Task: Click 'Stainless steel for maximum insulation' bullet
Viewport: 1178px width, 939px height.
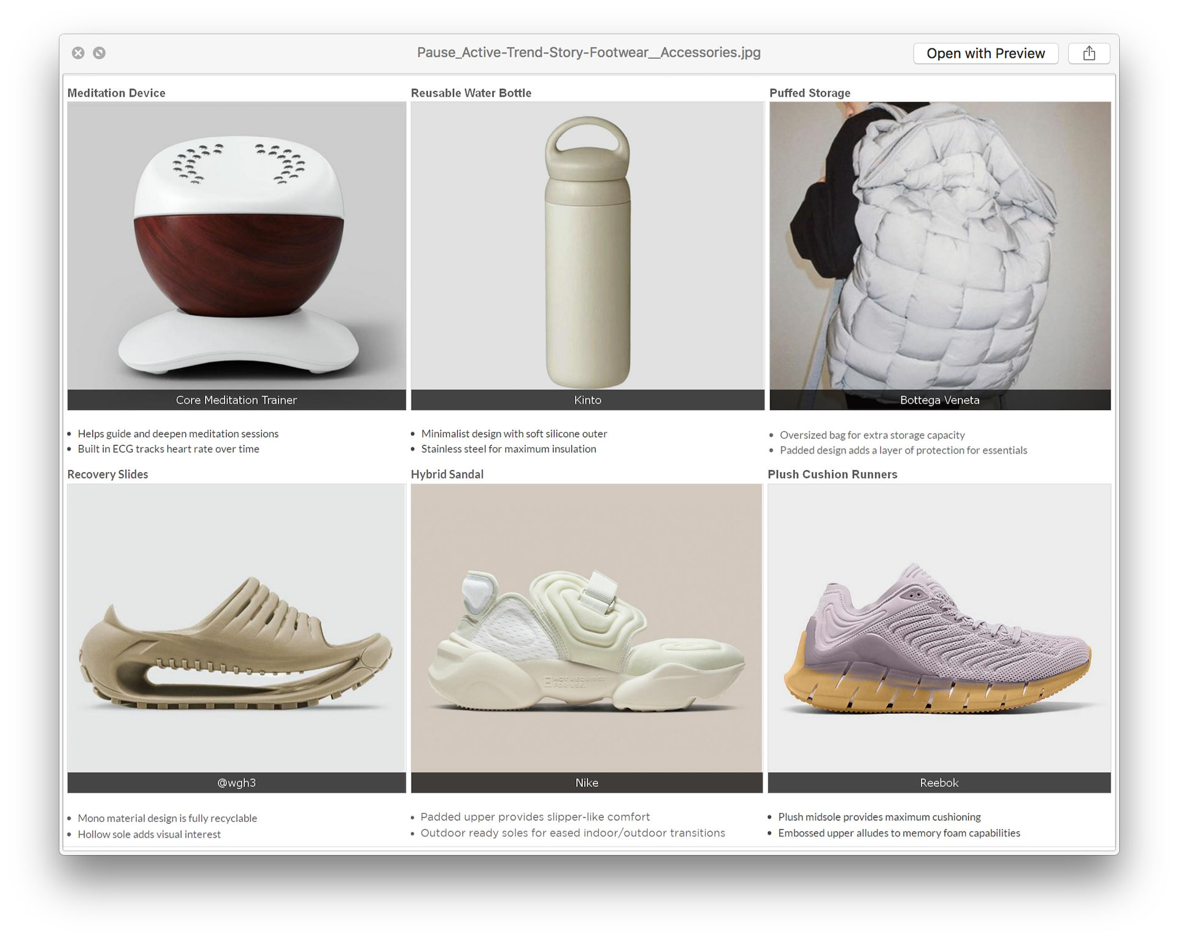Action: pos(509,449)
